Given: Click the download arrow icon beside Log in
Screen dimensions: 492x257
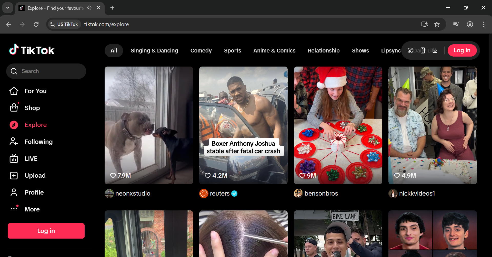Looking at the screenshot, I should [x=435, y=50].
